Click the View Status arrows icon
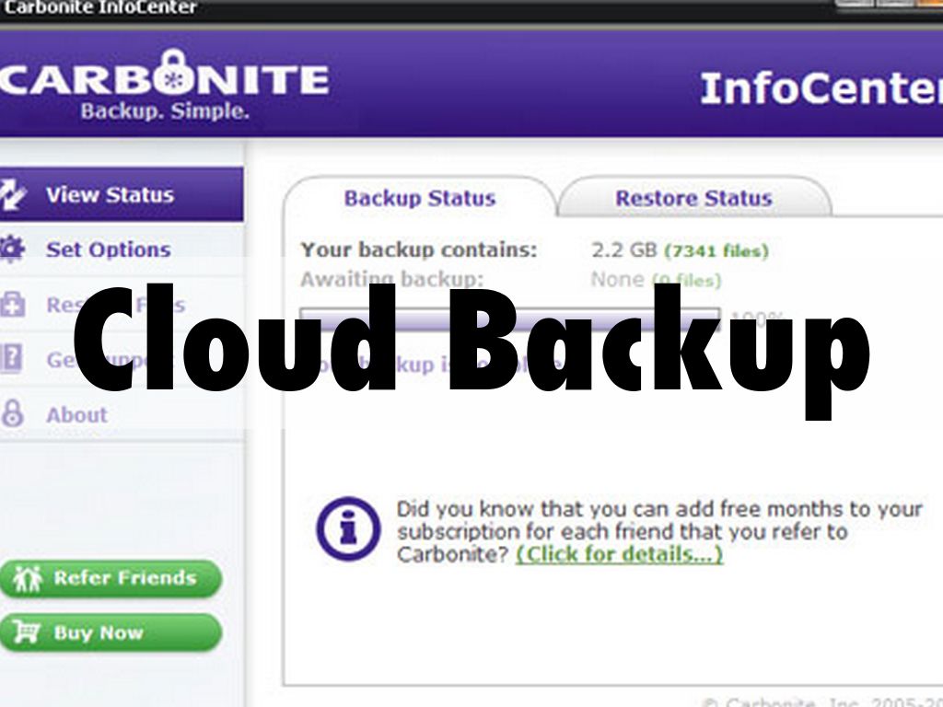This screenshot has width=943, height=707. click(x=12, y=194)
